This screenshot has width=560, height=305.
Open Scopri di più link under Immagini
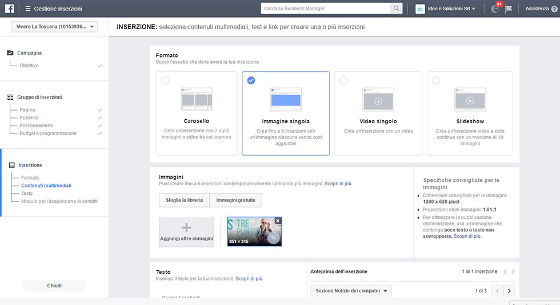[338, 184]
